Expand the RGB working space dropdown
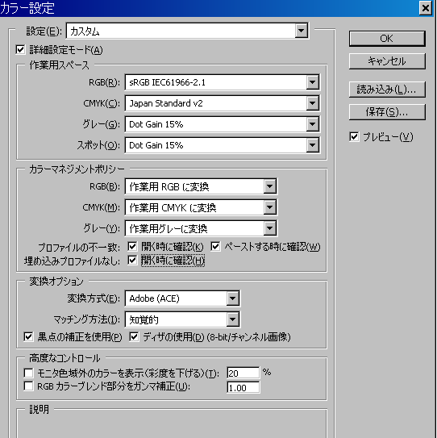Viewport: 437px width, 438px height. coord(223,82)
